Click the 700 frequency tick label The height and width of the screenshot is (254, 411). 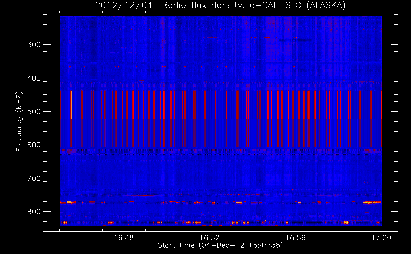34,178
